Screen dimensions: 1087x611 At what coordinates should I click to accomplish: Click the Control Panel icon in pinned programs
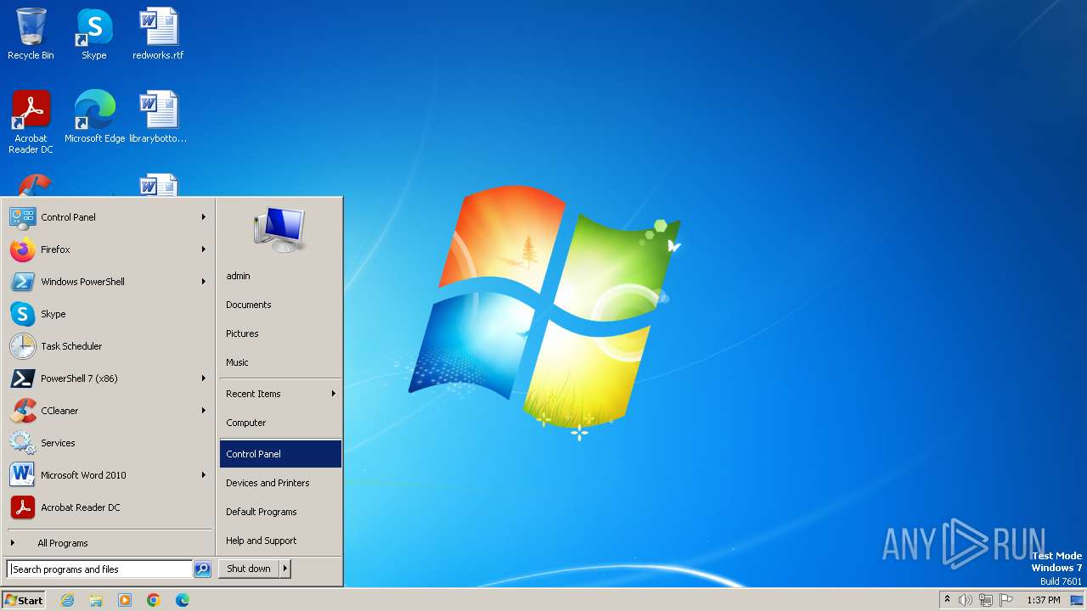point(22,217)
